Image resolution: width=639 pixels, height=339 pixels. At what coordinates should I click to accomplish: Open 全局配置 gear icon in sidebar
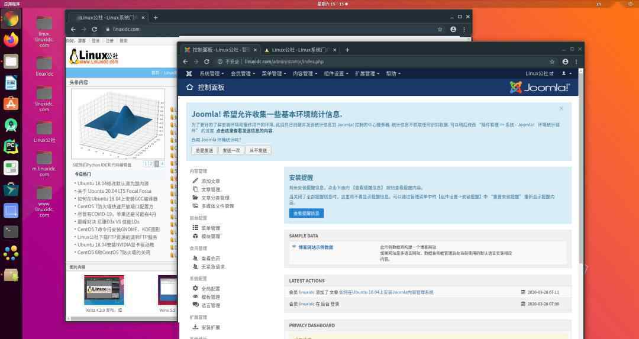point(195,289)
